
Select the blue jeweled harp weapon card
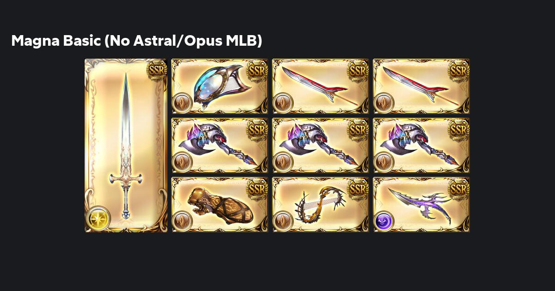(x=220, y=86)
